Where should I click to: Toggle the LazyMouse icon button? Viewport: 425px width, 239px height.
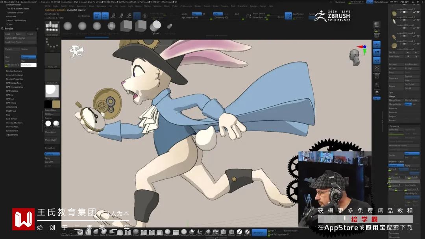(288, 16)
